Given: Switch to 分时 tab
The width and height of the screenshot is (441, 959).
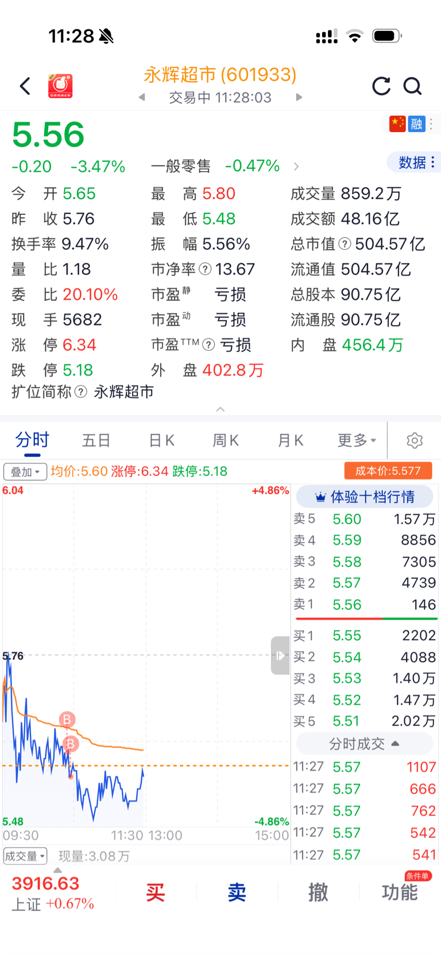Looking at the screenshot, I should tap(32, 440).
